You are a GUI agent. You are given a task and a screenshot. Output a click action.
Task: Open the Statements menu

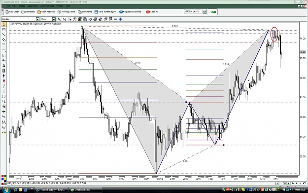33,6
